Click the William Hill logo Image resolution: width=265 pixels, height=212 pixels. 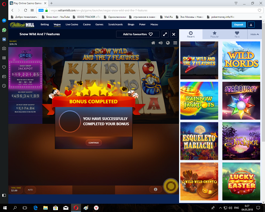coord(22,25)
